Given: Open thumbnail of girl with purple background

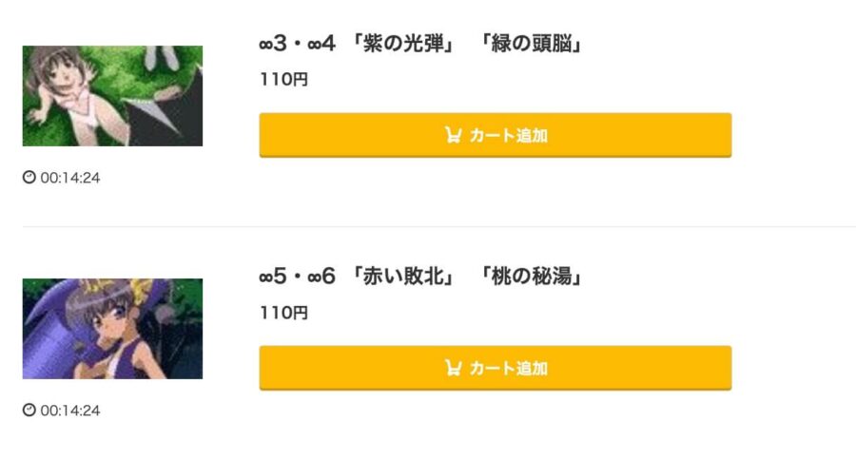Looking at the screenshot, I should tap(112, 329).
